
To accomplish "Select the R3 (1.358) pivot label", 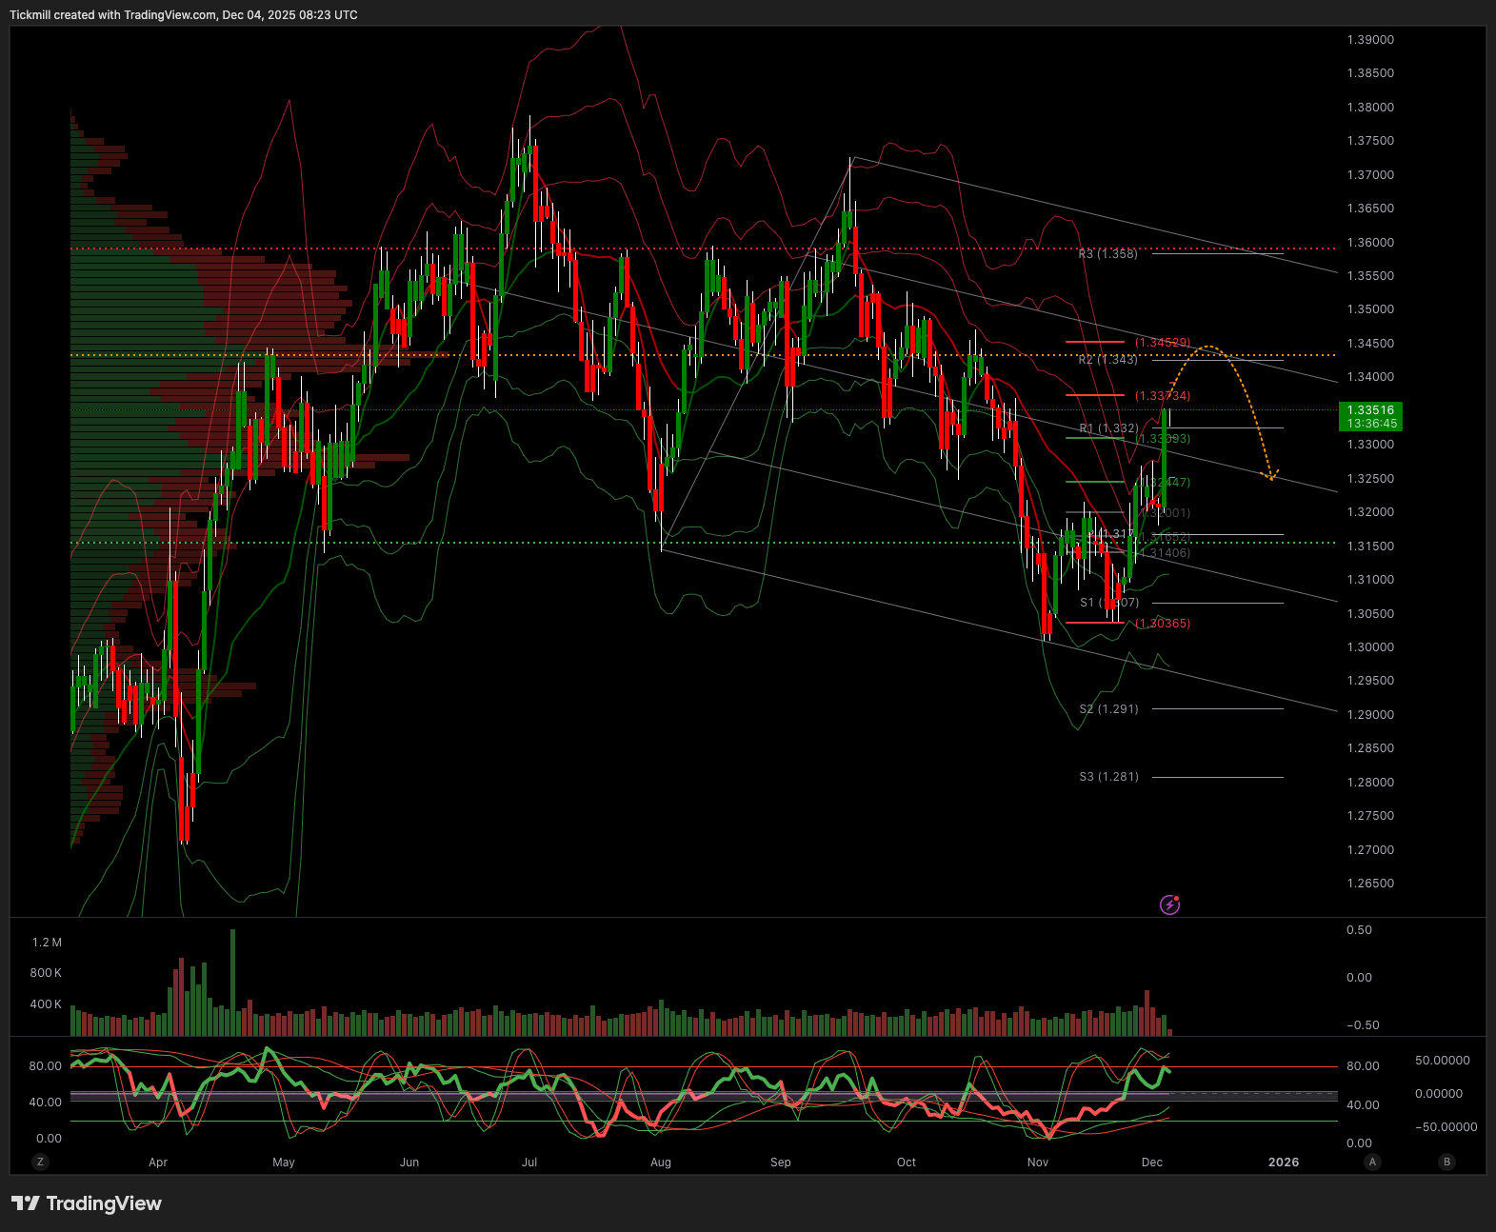I will click(1107, 254).
